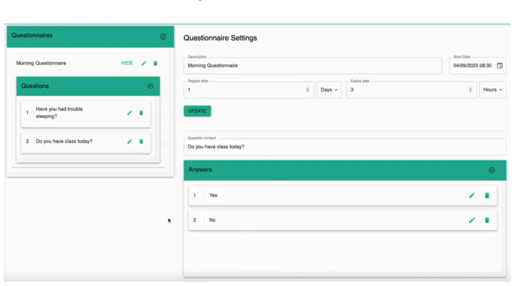Image resolution: width=515 pixels, height=286 pixels.
Task: Open the Hours expire unit dropdown
Action: pyautogui.click(x=493, y=89)
